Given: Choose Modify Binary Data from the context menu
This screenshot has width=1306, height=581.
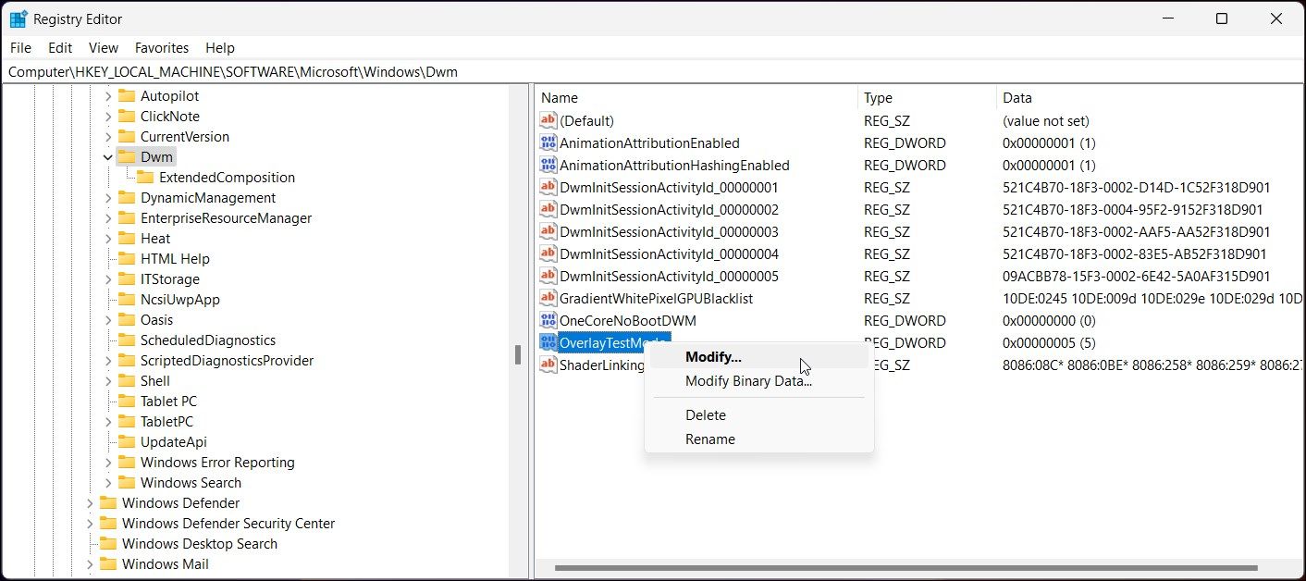Looking at the screenshot, I should [748, 380].
